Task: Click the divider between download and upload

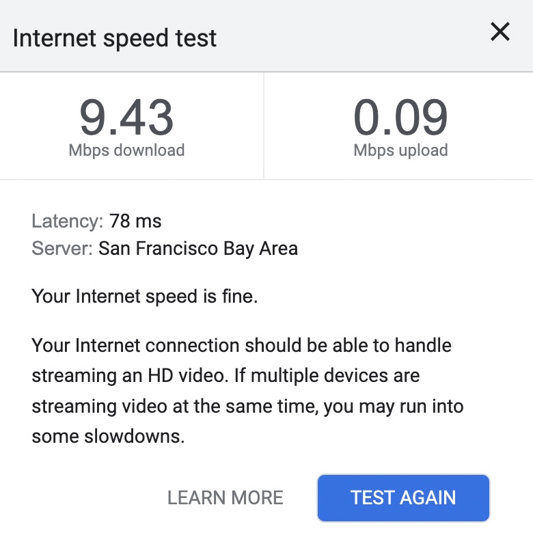Action: click(264, 126)
